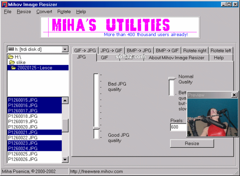
Task: Select file P1260017.JPG
Action: click(x=34, y=111)
